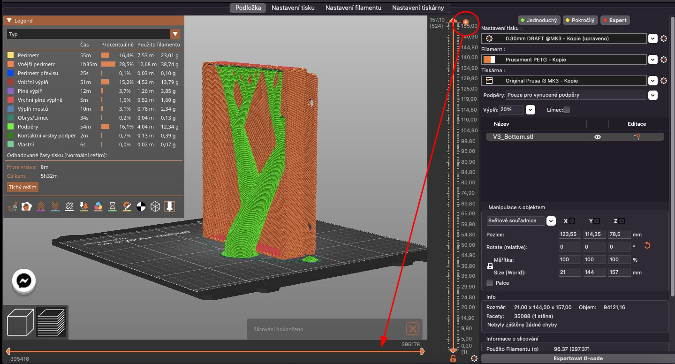Check the Palce checkbox
Screen dimensions: 675x364
pyautogui.click(x=490, y=283)
